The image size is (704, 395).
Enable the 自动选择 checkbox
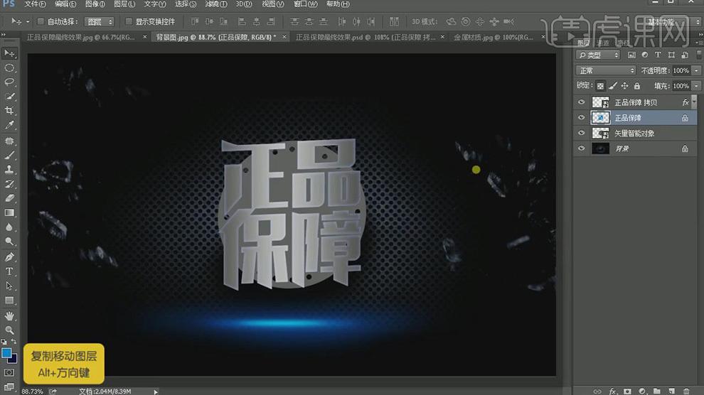41,21
